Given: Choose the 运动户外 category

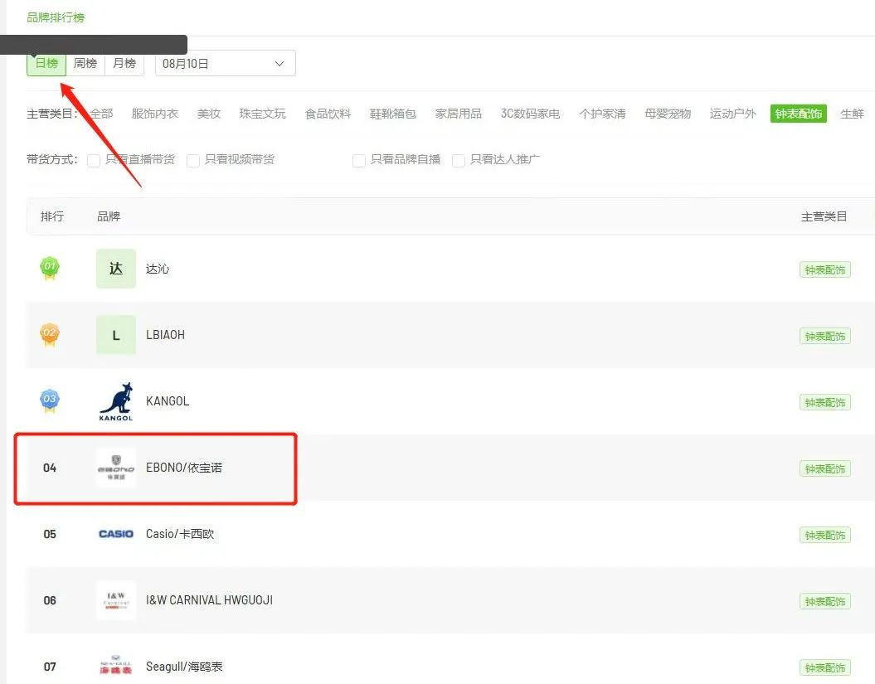Looking at the screenshot, I should (x=732, y=114).
